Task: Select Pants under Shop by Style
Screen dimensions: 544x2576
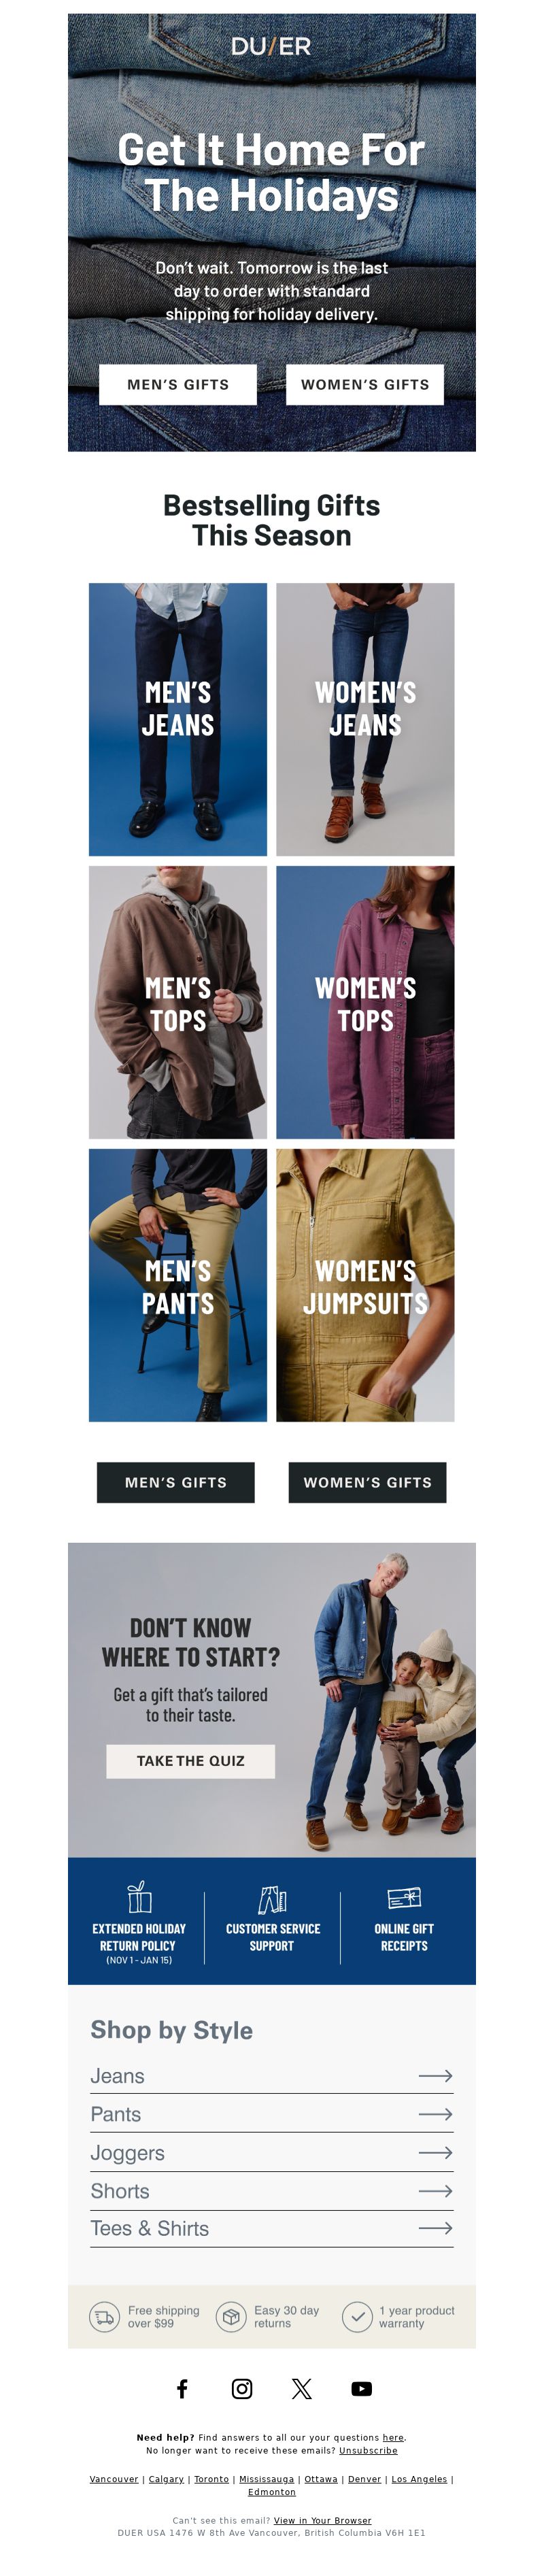Action: coord(272,2114)
